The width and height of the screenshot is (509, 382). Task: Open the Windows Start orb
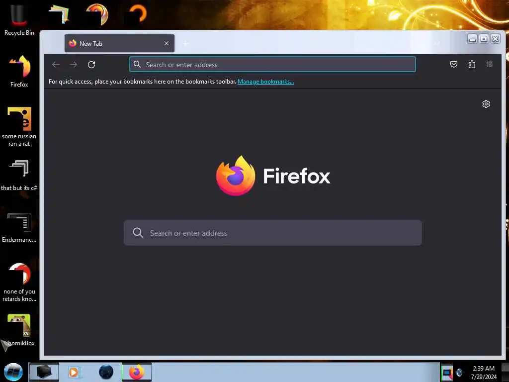click(13, 372)
